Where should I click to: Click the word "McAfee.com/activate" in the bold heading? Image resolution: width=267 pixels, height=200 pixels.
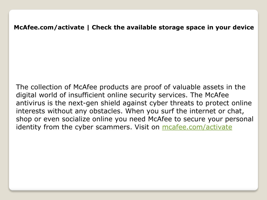tap(49, 27)
